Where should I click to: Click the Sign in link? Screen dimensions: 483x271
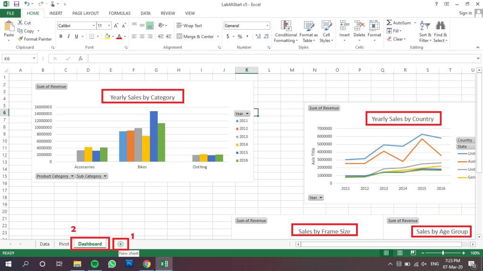point(465,13)
